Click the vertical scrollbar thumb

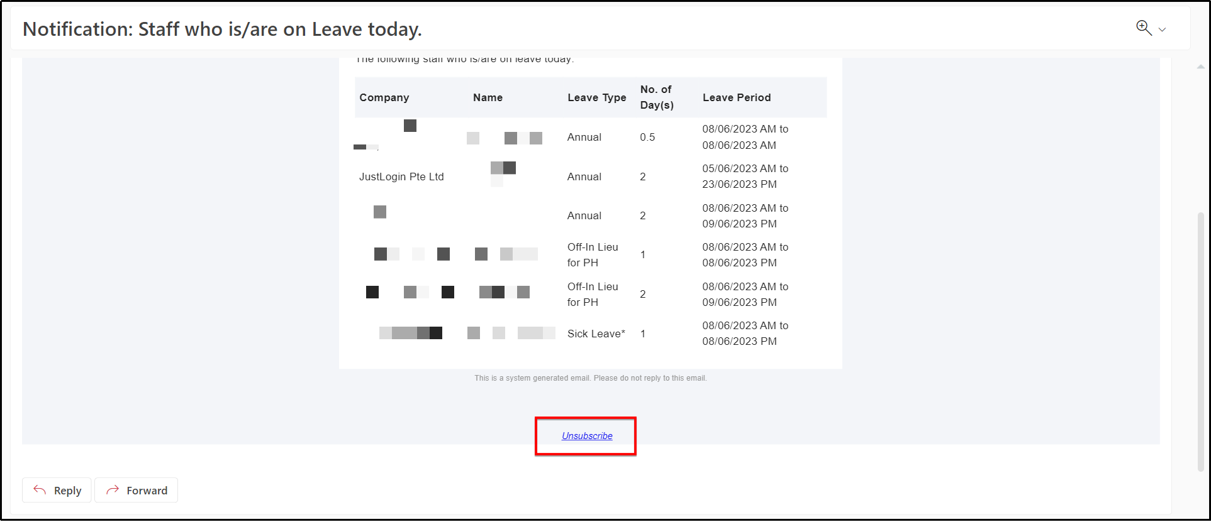coord(1200,341)
